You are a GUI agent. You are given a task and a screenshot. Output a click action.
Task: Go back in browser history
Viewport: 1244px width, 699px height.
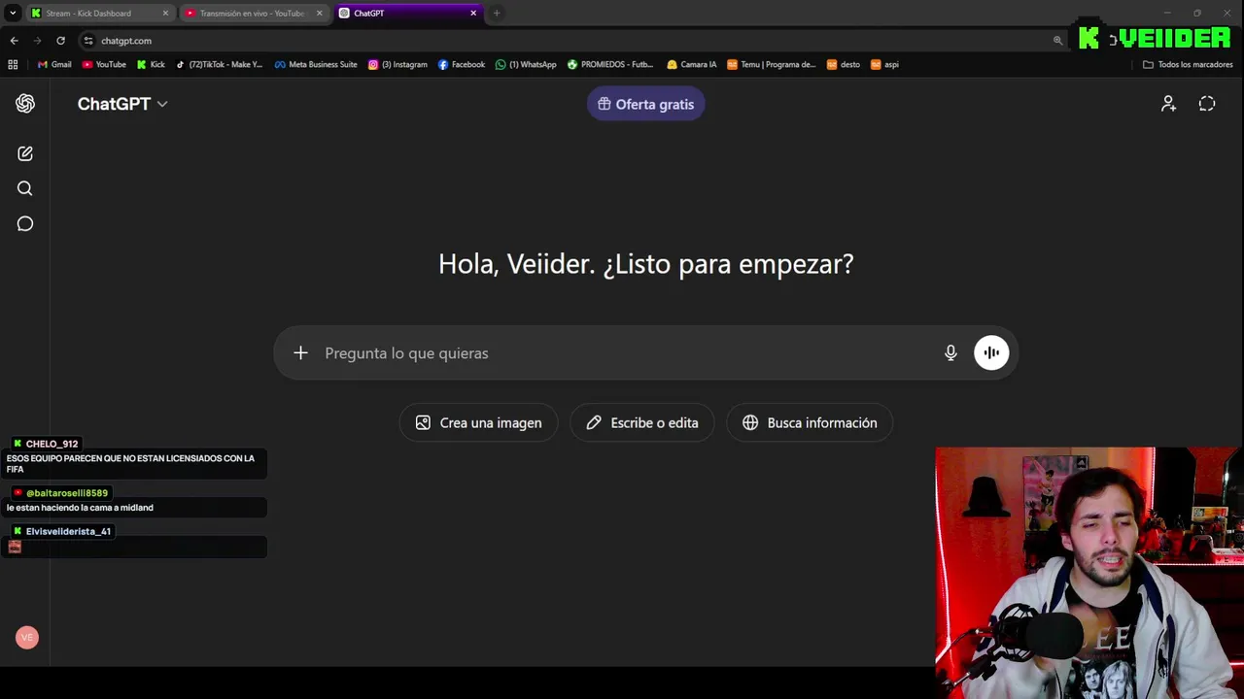(x=14, y=41)
